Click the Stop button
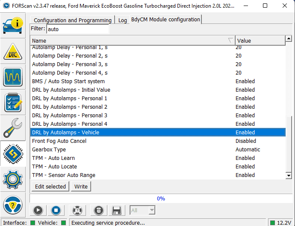Image resolution: width=295 pixels, height=226 pixels. click(56, 210)
